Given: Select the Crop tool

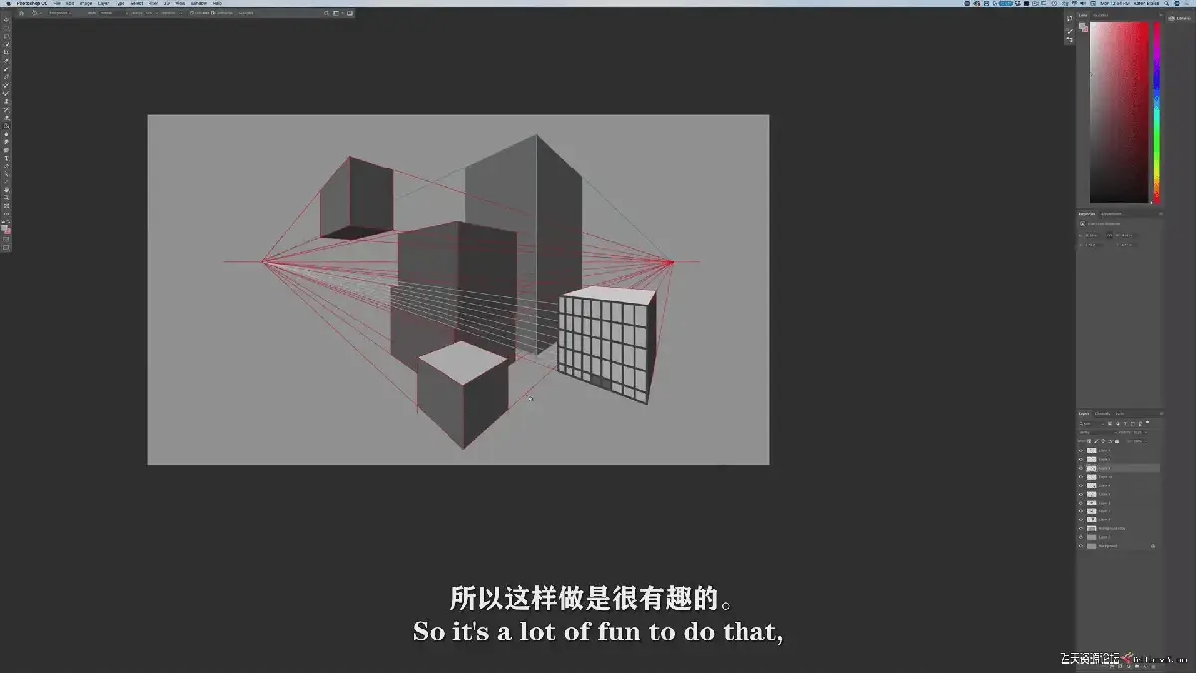Looking at the screenshot, I should click(5, 52).
